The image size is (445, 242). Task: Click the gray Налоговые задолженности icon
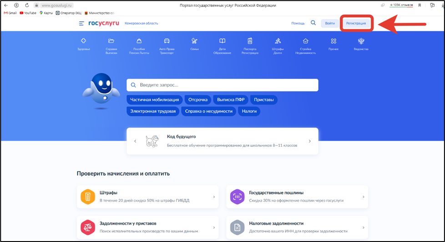pos(237,227)
